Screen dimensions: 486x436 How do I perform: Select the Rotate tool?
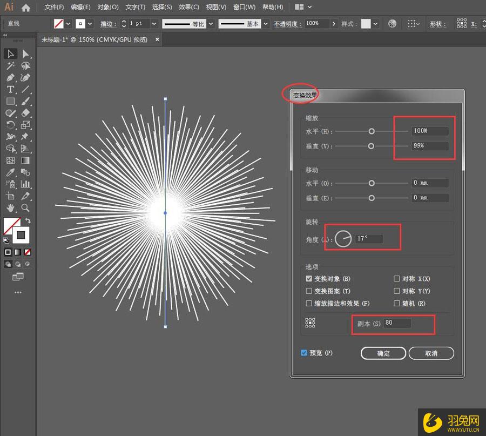(10, 125)
